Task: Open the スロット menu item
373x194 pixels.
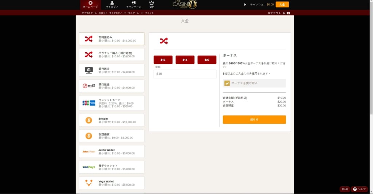Action: point(103,13)
